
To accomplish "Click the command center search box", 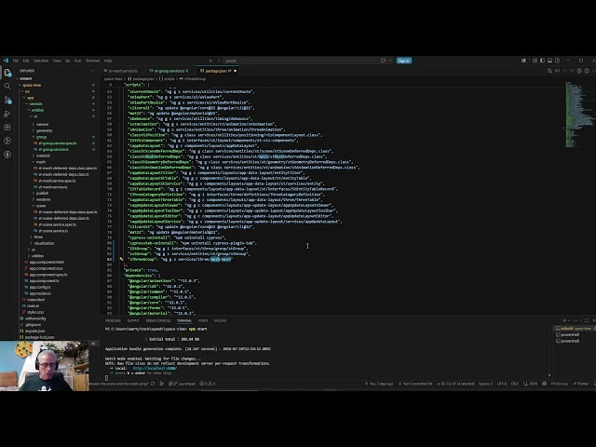I will coord(300,61).
